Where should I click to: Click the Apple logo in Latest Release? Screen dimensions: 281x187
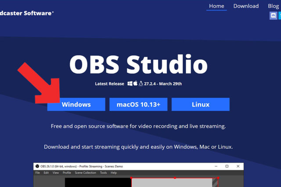tap(136, 83)
